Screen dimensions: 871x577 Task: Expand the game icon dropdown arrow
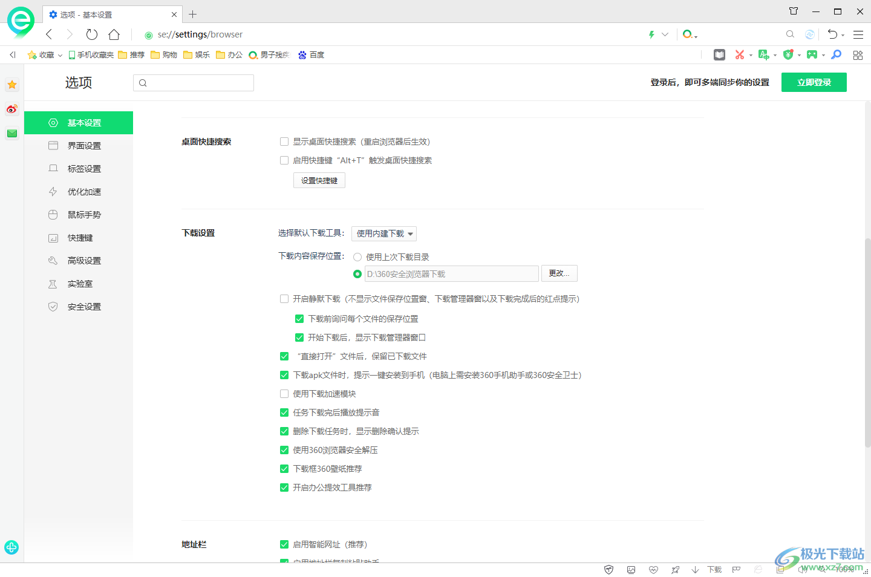(x=823, y=55)
